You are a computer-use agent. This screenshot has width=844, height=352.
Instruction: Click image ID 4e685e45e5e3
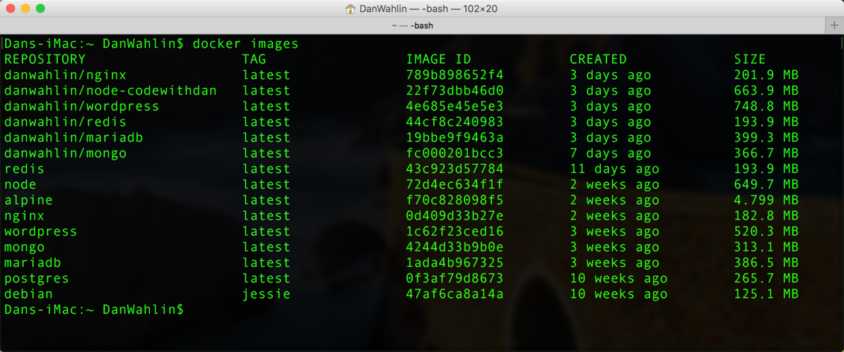pos(455,106)
